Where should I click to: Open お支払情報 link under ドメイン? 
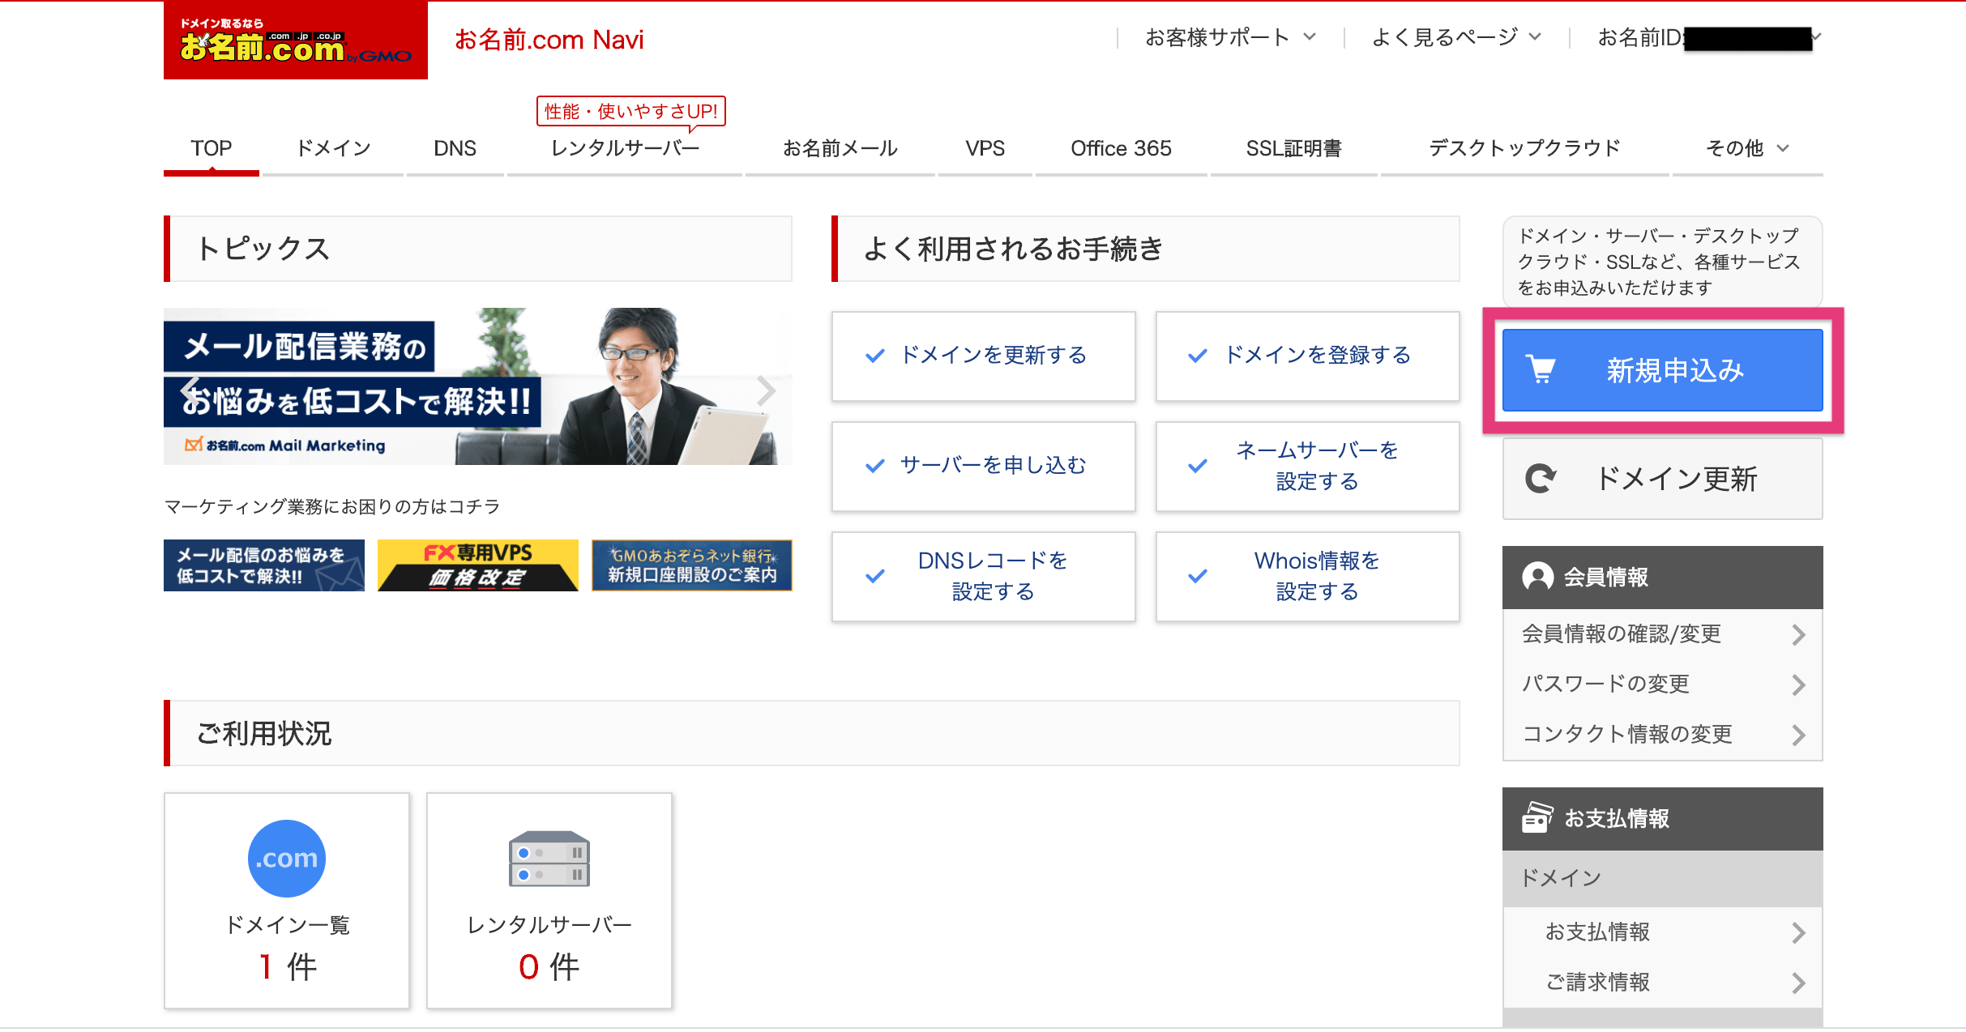(x=1597, y=932)
